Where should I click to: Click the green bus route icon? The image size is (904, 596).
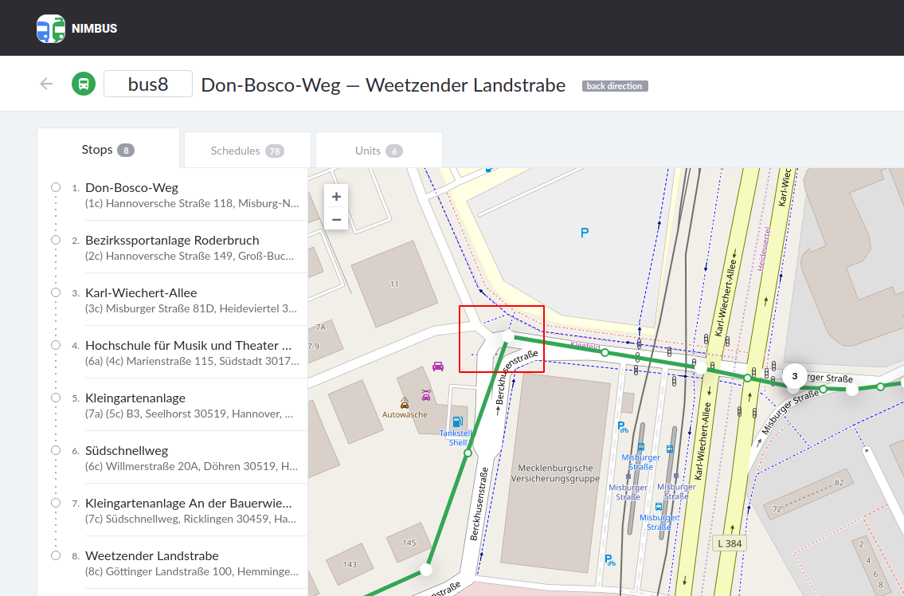coord(84,84)
